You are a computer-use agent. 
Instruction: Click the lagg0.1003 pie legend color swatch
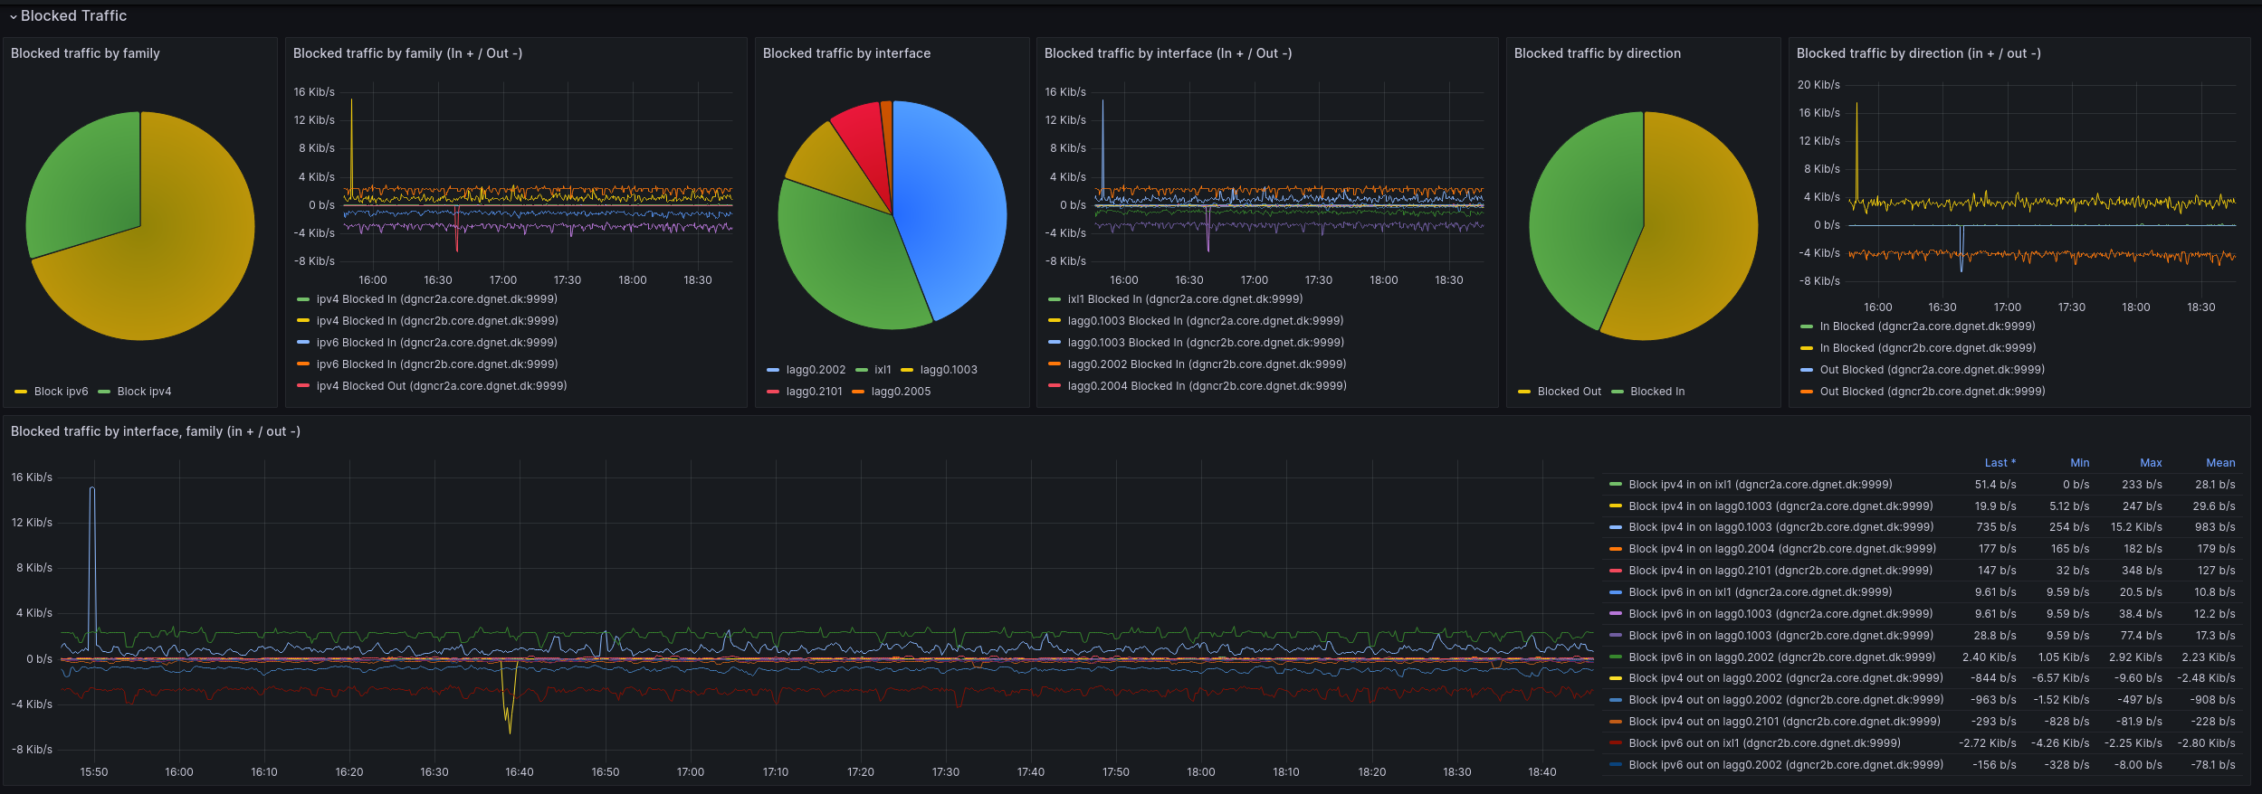(x=907, y=370)
